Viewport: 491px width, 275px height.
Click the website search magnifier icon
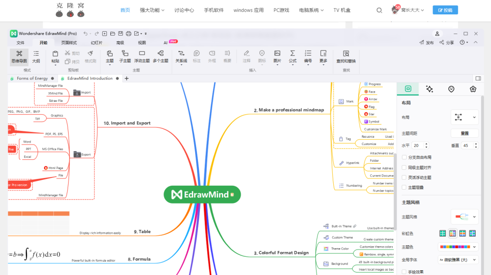click(379, 11)
